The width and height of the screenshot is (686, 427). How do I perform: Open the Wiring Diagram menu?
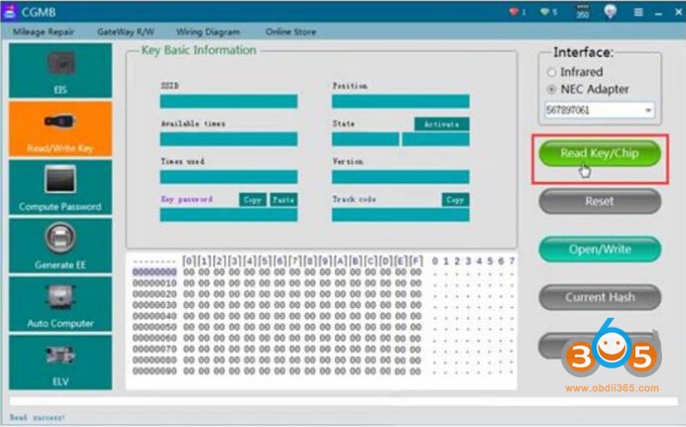click(209, 32)
